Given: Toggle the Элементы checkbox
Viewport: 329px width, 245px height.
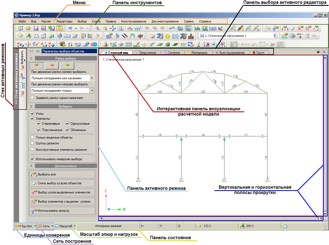Looking at the screenshot, I should click(x=32, y=118).
